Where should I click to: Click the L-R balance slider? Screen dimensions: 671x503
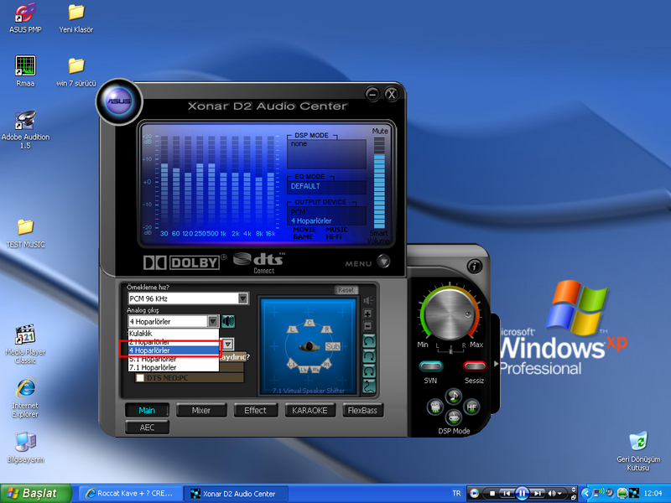[450, 349]
